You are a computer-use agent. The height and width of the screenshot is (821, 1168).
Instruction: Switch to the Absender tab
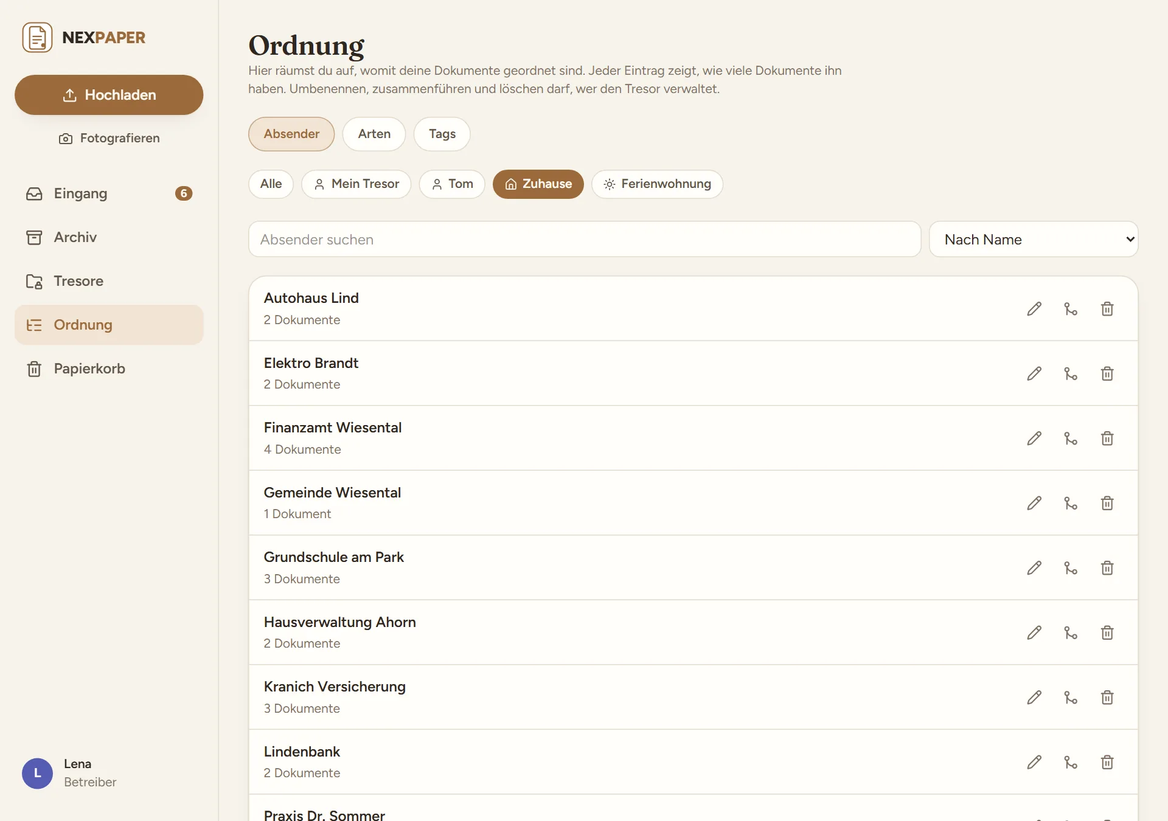coord(291,134)
